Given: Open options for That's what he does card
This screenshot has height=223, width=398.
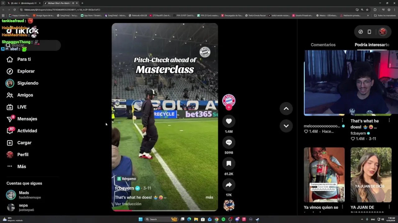Looking at the screenshot, I should (389, 120).
